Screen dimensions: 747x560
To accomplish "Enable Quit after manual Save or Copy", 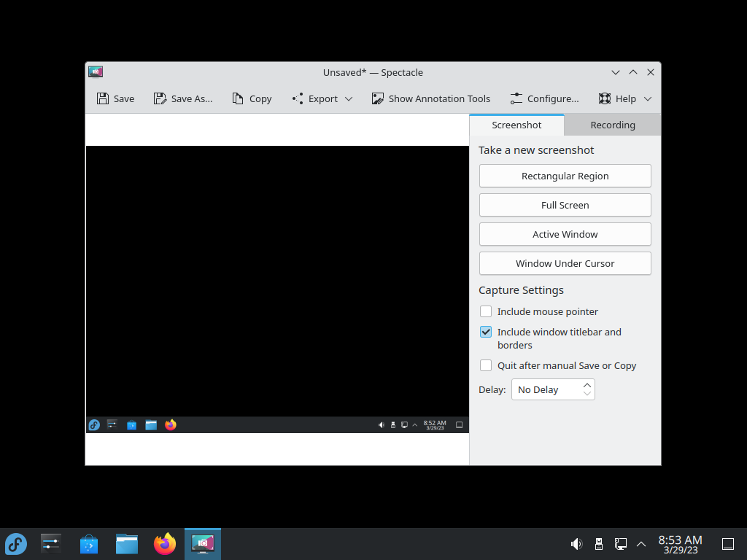I will pyautogui.click(x=485, y=365).
